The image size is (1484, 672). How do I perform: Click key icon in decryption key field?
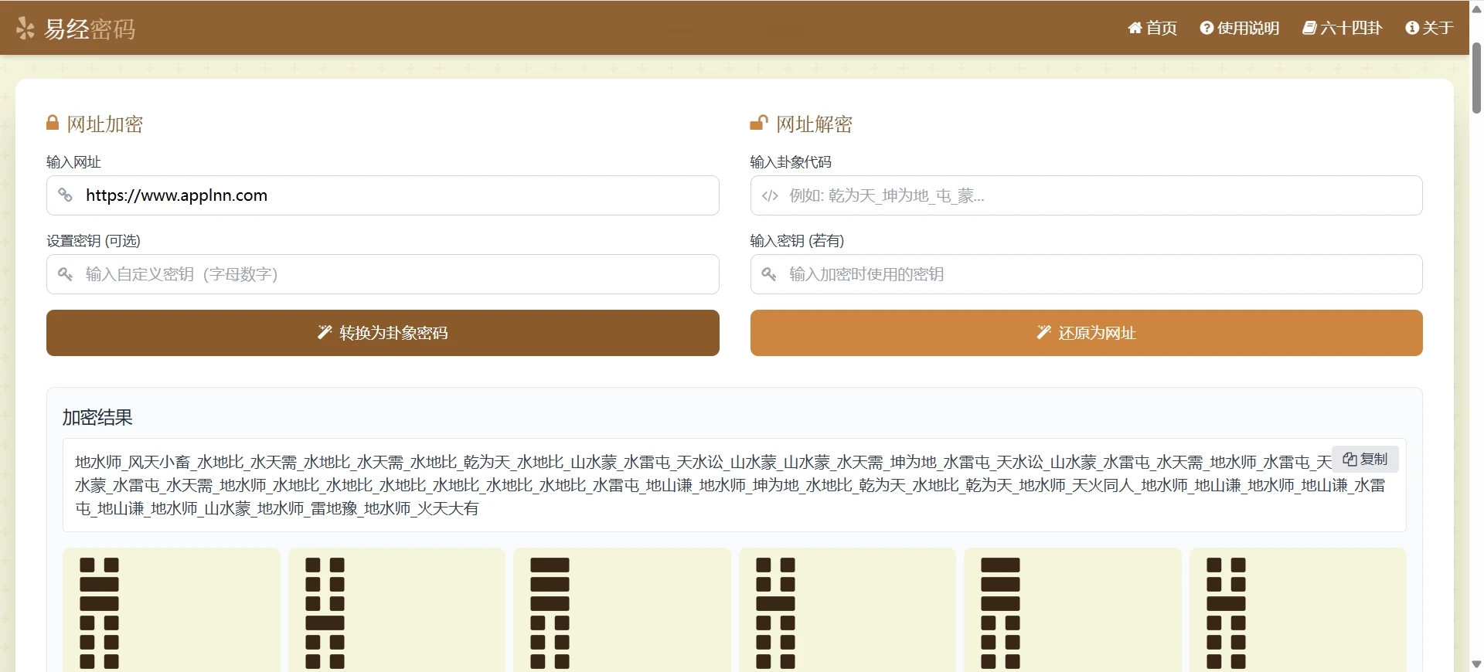pos(769,274)
